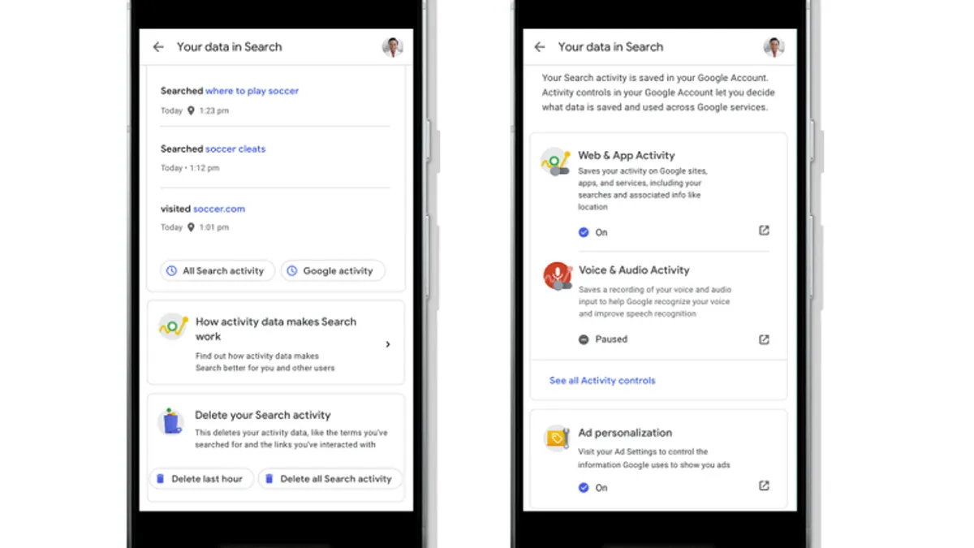Click the activity data squiggle icon on left phone

pos(173,326)
